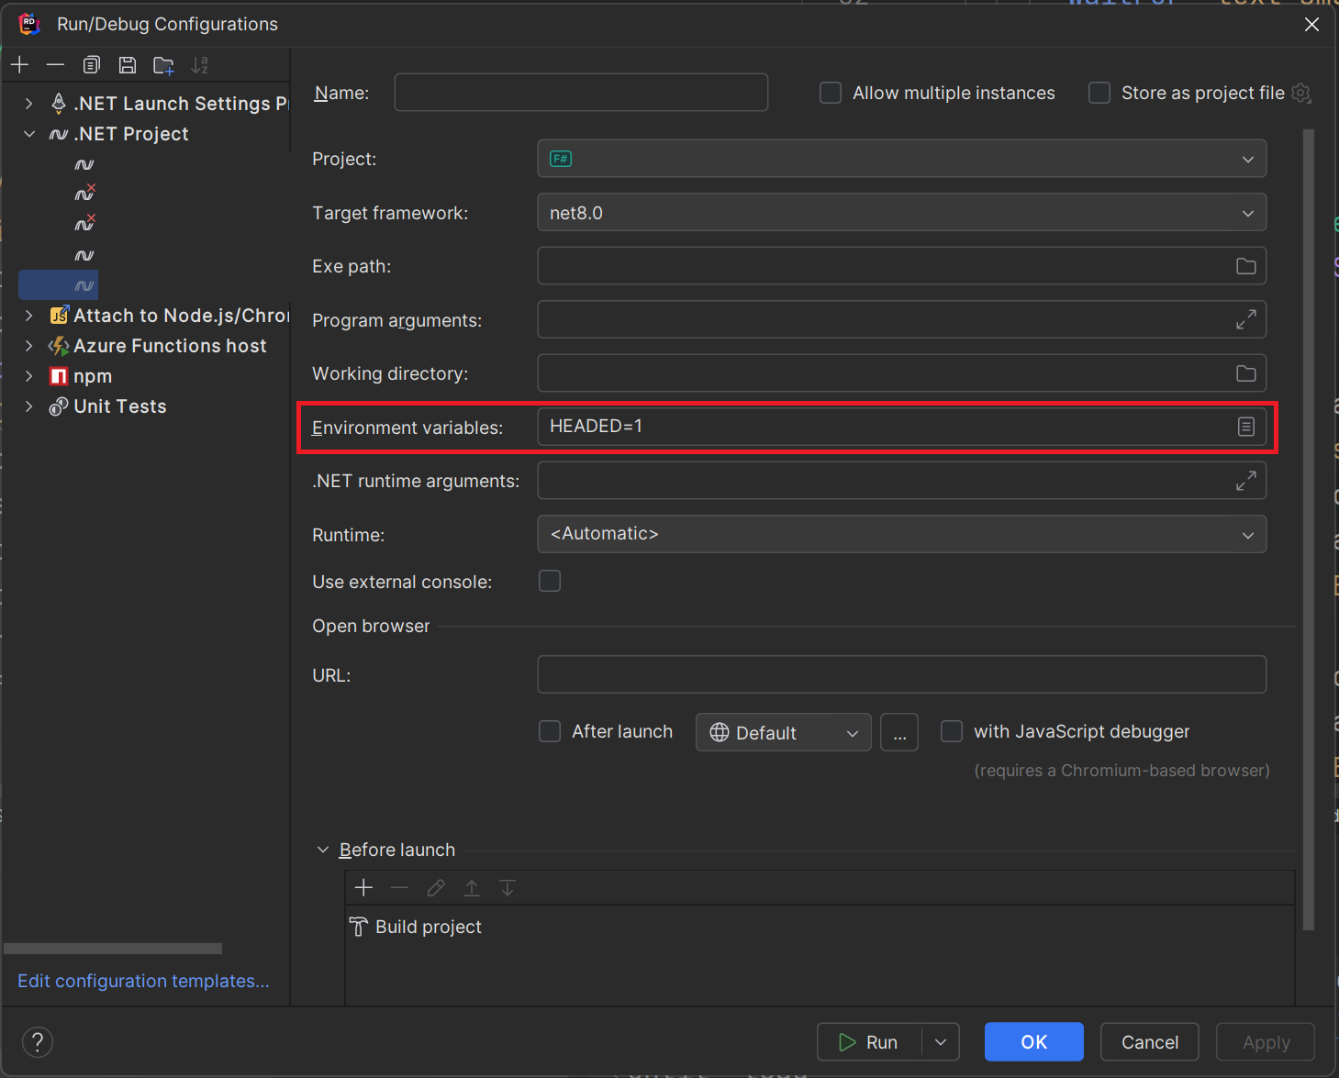Expand the Azure Functions host tree node
This screenshot has height=1078, width=1339.
coord(29,346)
